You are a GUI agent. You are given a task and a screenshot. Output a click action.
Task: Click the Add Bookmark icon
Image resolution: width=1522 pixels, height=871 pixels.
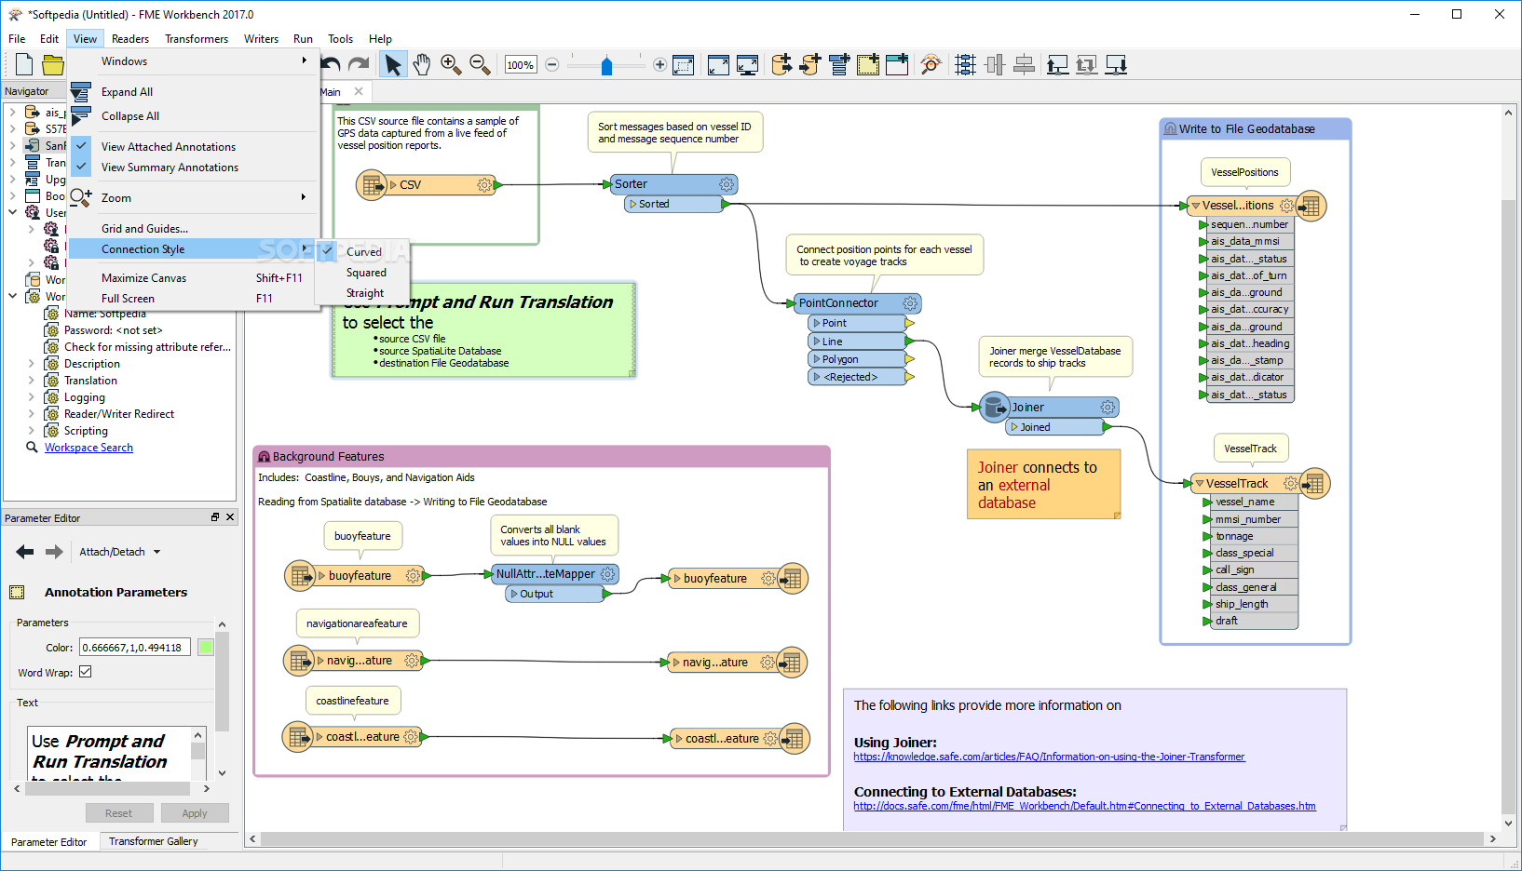tap(897, 64)
